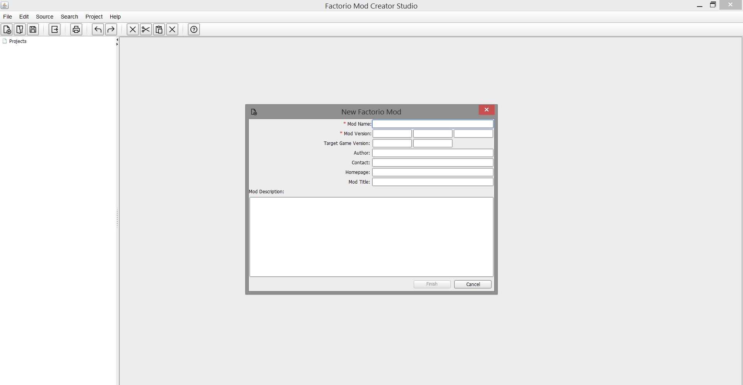Click the Finish button in the dialog
This screenshot has width=743, height=385.
[x=432, y=284]
